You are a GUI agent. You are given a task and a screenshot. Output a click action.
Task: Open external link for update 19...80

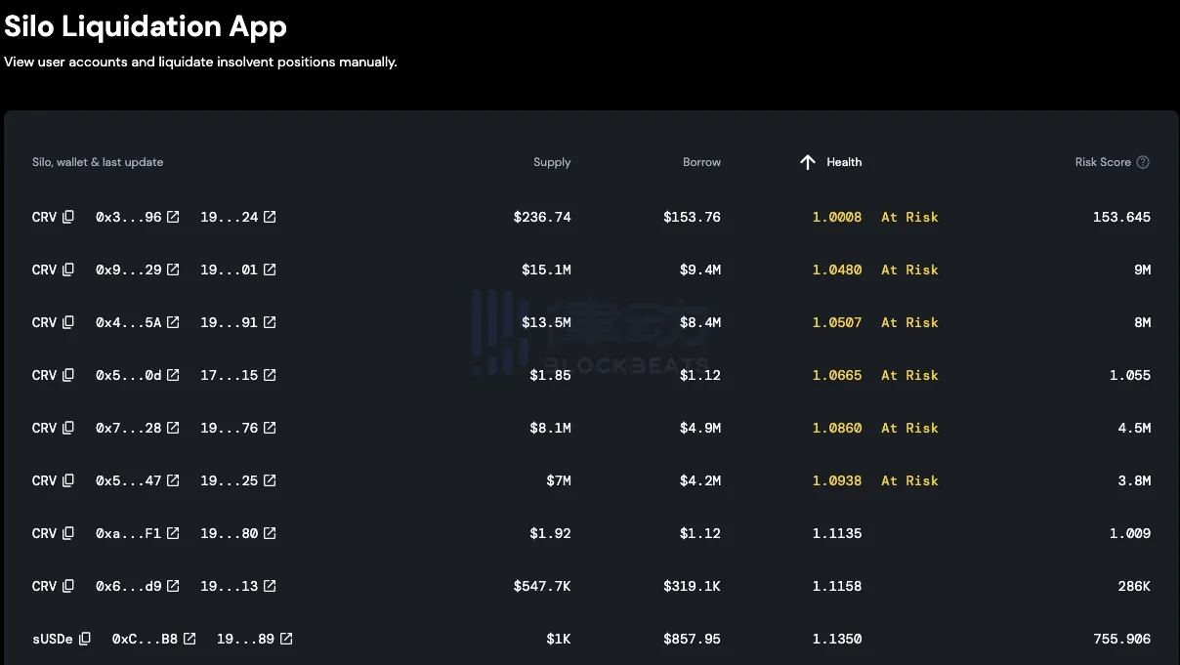270,533
